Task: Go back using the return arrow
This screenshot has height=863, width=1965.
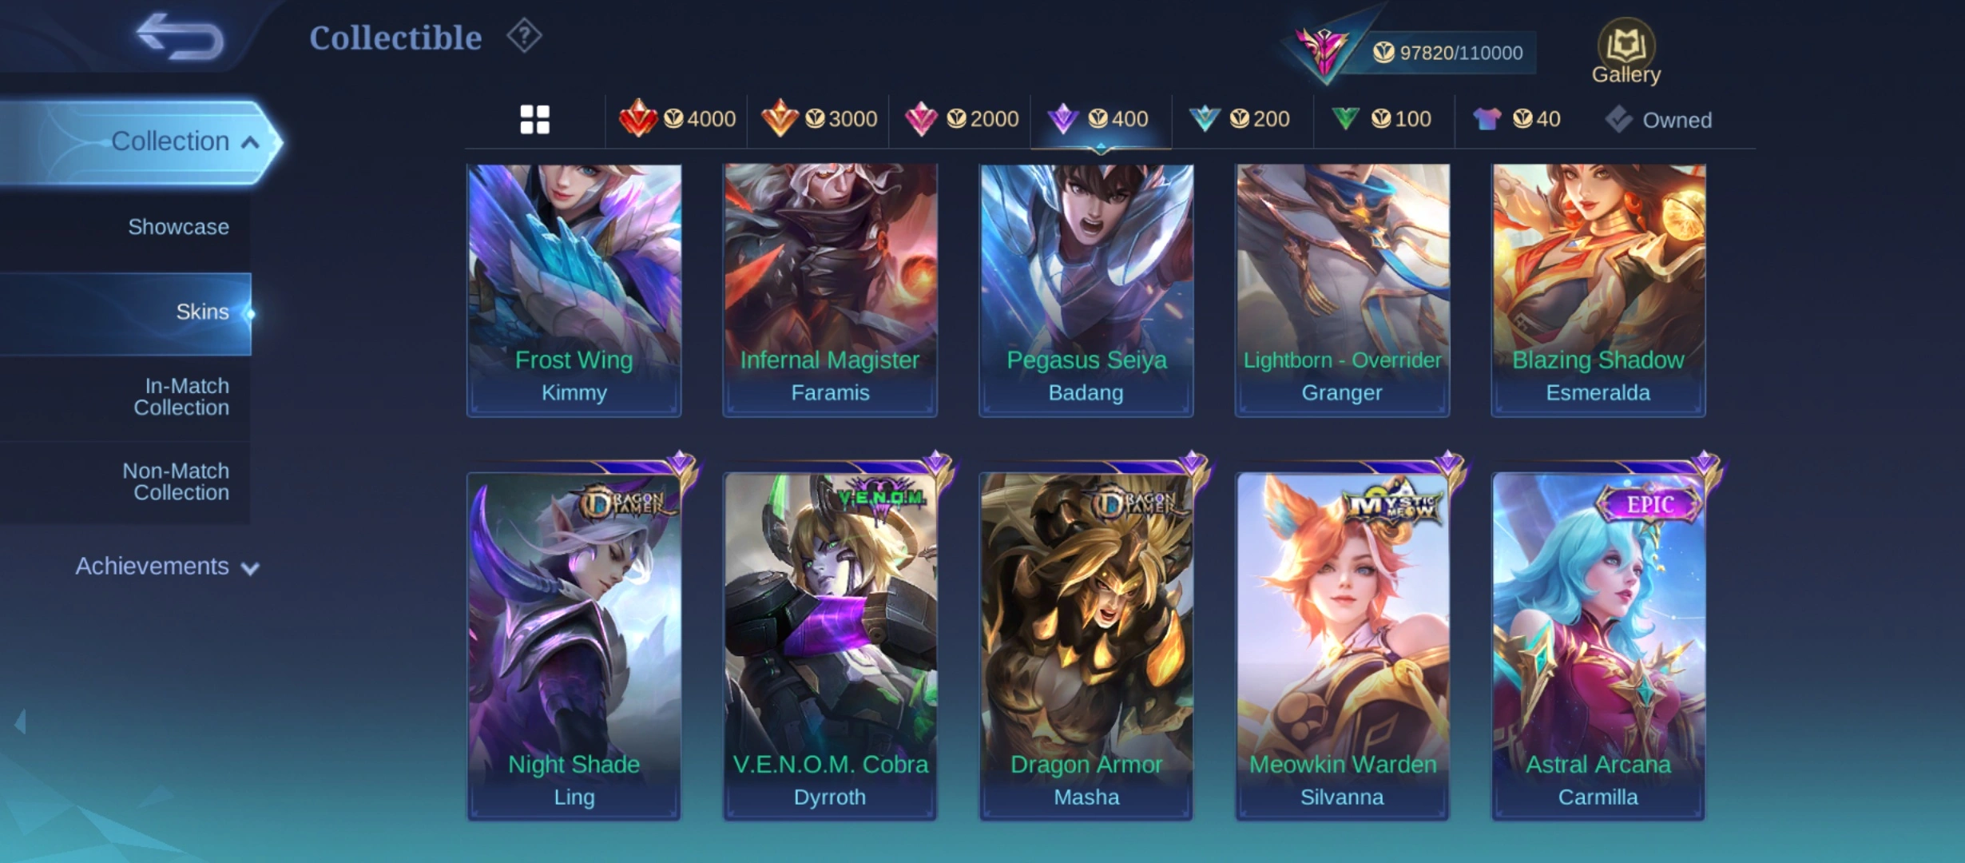Action: pyautogui.click(x=180, y=36)
